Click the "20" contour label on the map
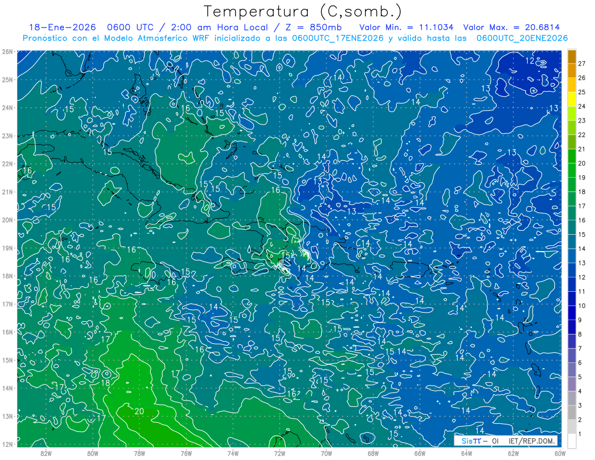Screen dimensions: 595x460 [139, 411]
